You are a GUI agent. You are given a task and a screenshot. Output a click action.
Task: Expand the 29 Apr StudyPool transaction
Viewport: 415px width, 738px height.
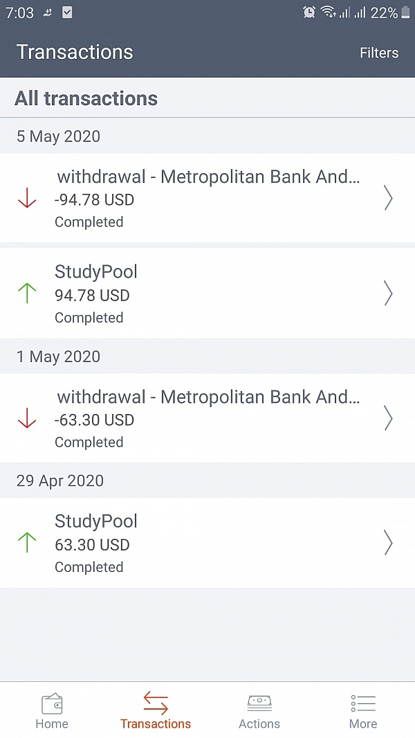click(207, 543)
